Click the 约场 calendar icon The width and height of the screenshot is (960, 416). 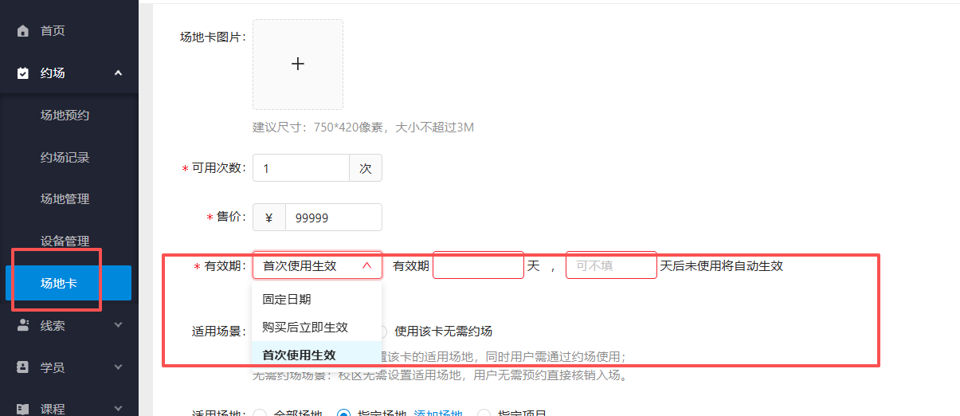22,73
